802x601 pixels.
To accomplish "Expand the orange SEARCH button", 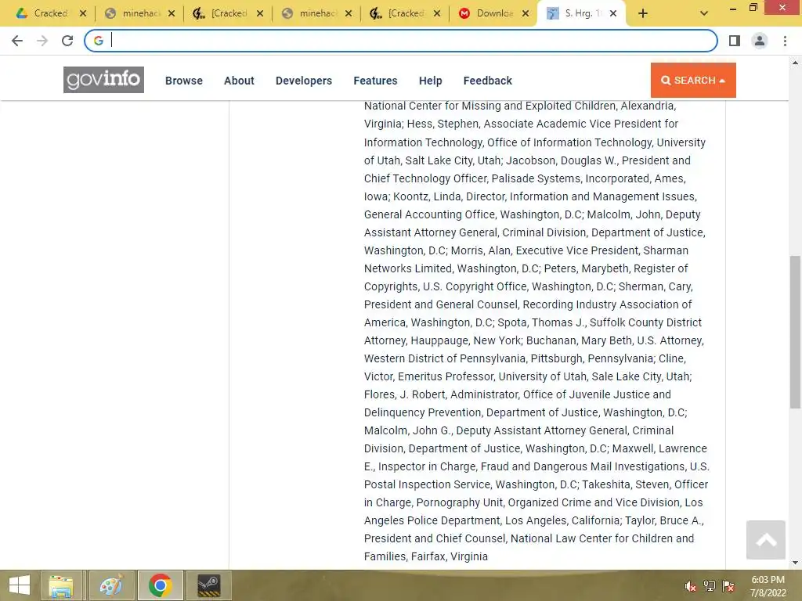I will point(693,81).
